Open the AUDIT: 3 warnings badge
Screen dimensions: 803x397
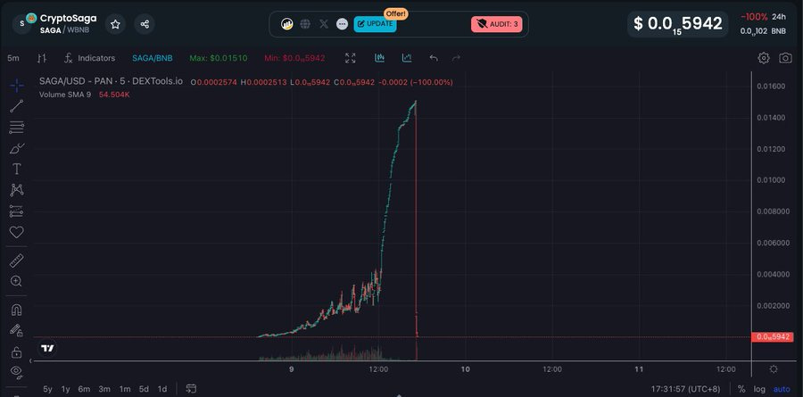[x=496, y=24]
